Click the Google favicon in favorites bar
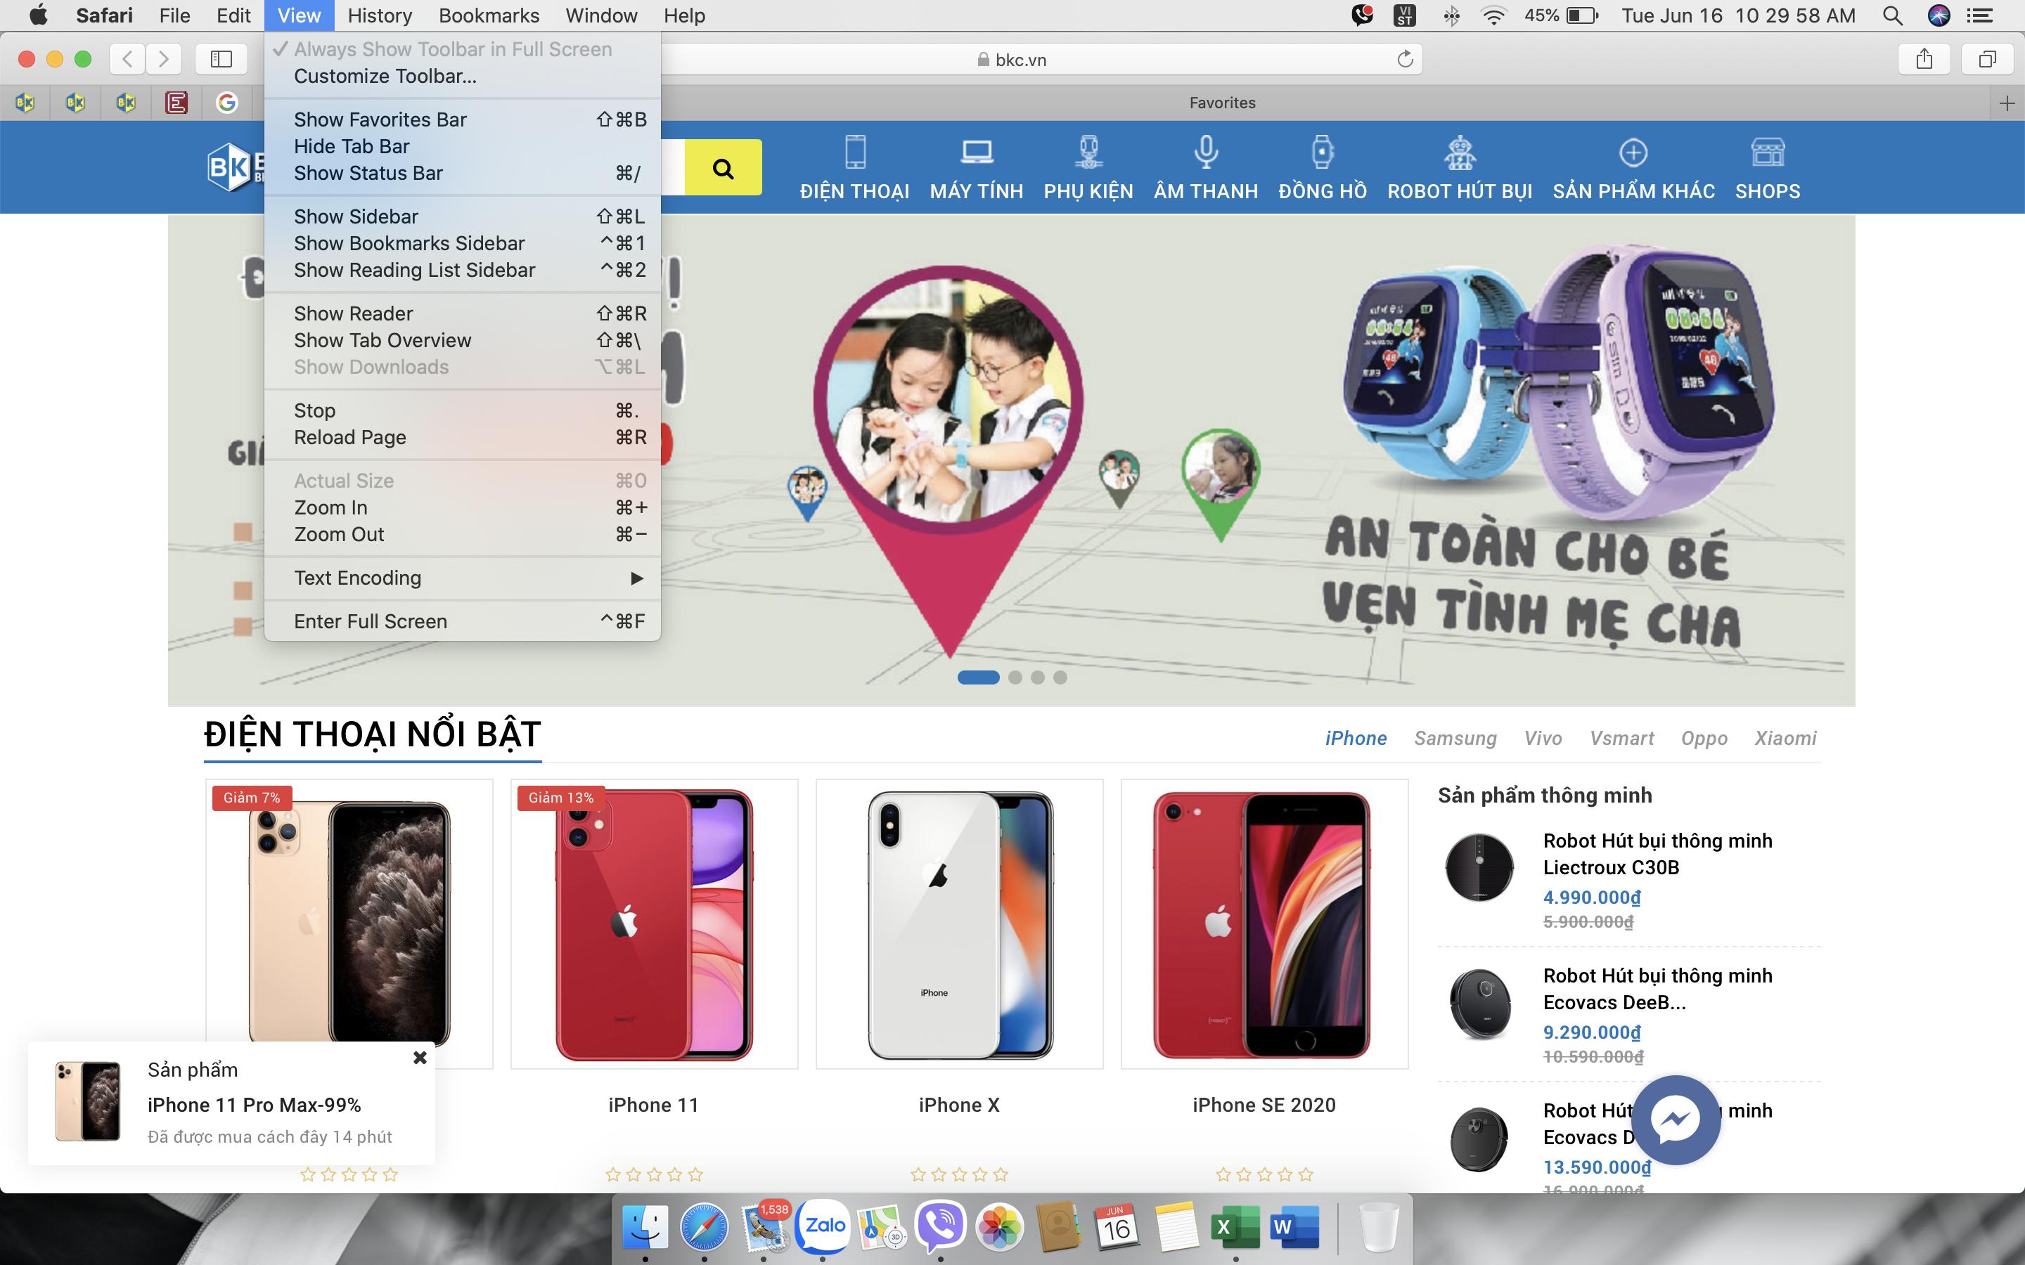The height and width of the screenshot is (1265, 2025). coord(227,103)
